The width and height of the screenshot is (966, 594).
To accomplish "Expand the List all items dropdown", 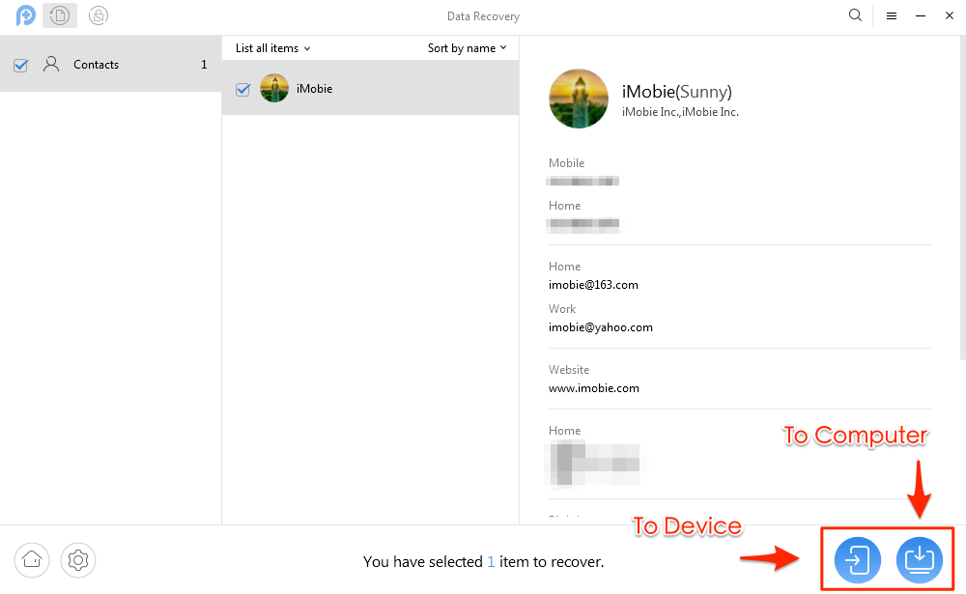I will pyautogui.click(x=273, y=48).
